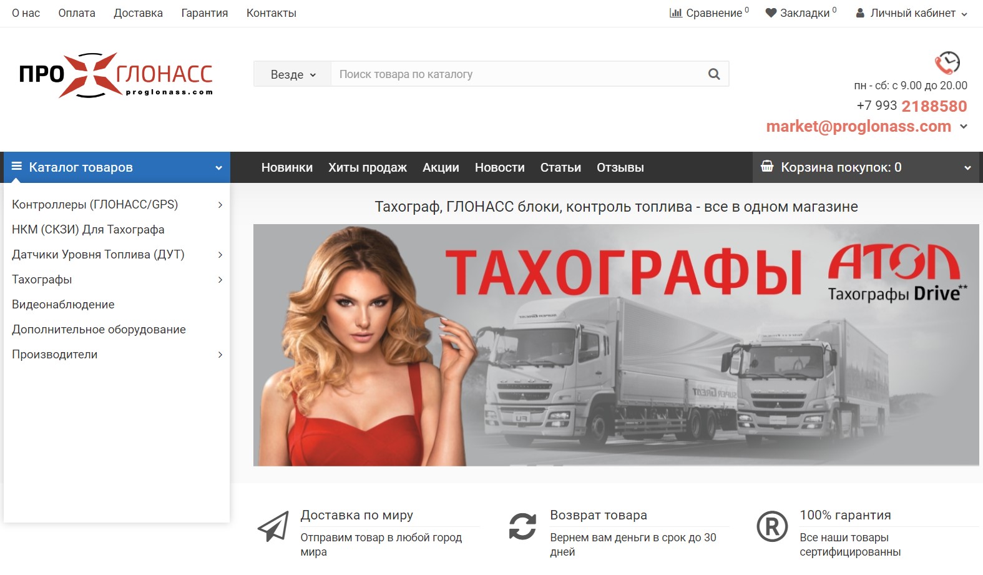Open the Хиты продаж menu item
The height and width of the screenshot is (575, 983).
[x=368, y=167]
